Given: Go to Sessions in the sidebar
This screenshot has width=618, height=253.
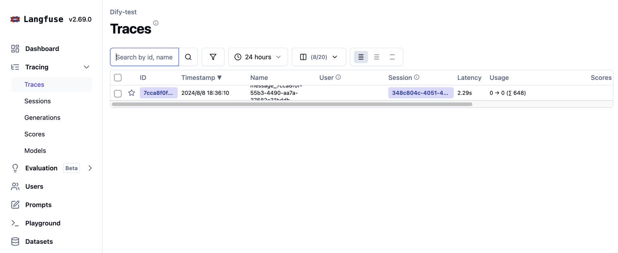Looking at the screenshot, I should pos(37,101).
